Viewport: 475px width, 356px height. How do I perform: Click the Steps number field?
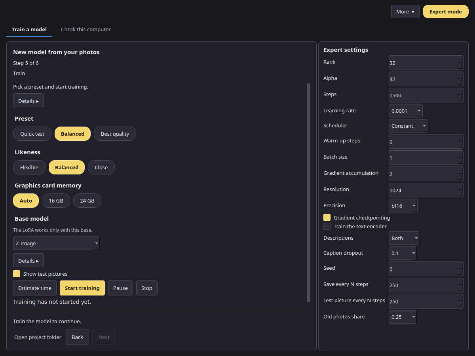[426, 95]
